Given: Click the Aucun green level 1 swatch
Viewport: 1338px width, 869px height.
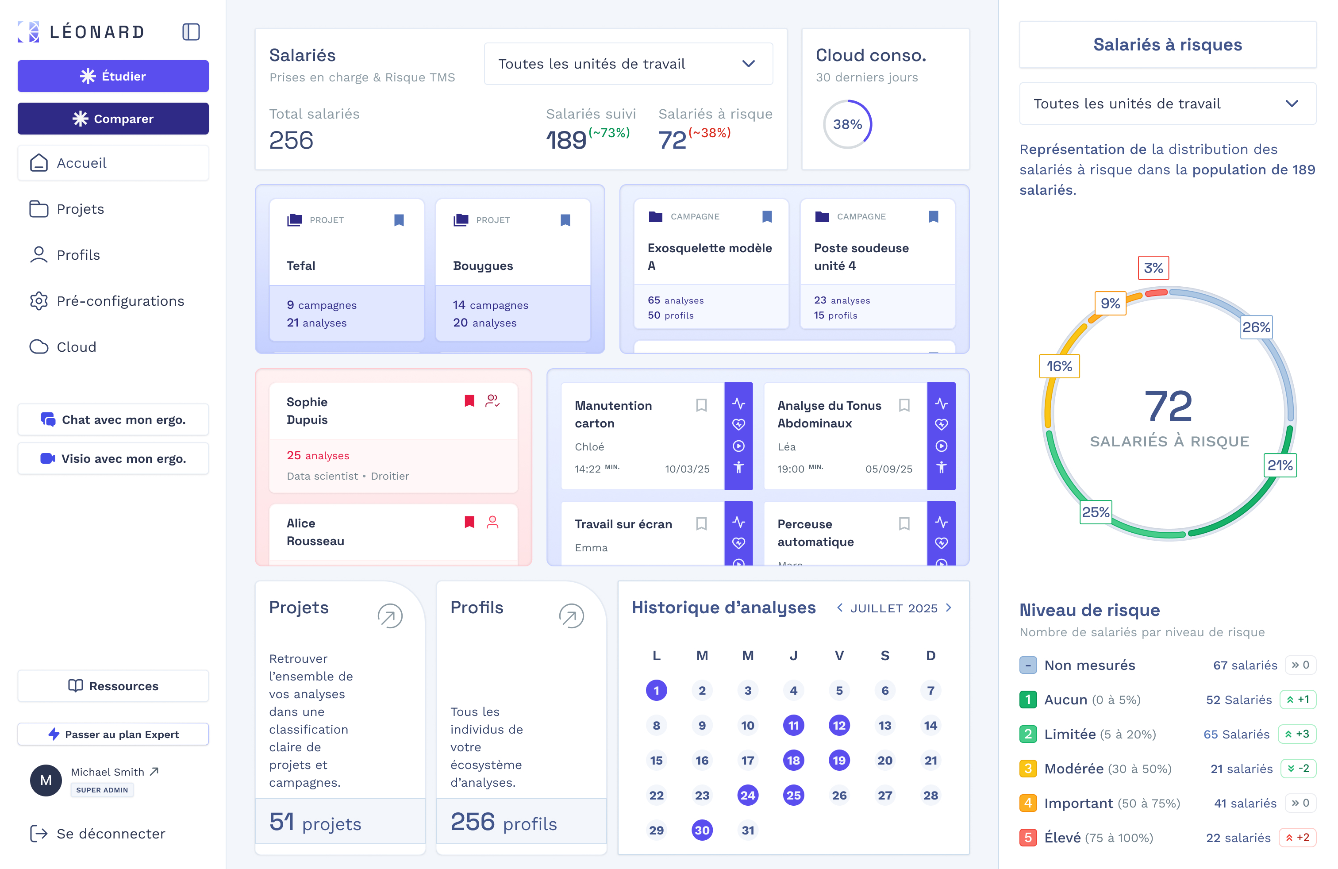Looking at the screenshot, I should click(x=1028, y=699).
